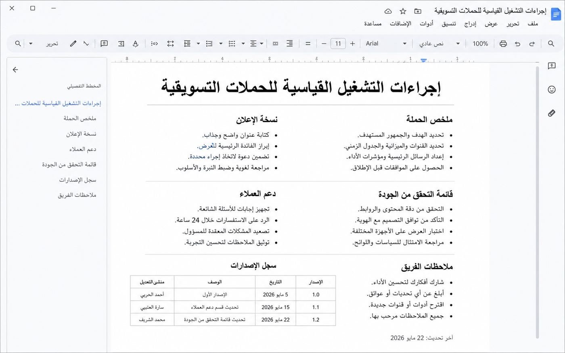Close the outline with the back arrow
Viewport: 565px width, 353px height.
coord(15,70)
